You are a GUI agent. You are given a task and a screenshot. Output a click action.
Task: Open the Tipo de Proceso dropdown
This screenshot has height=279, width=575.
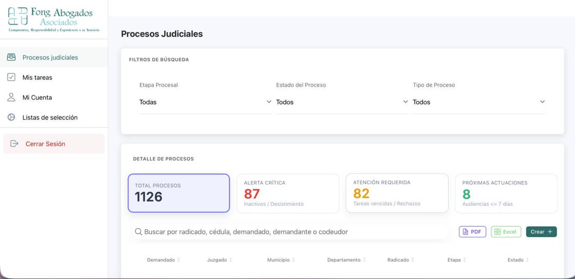[x=479, y=102]
